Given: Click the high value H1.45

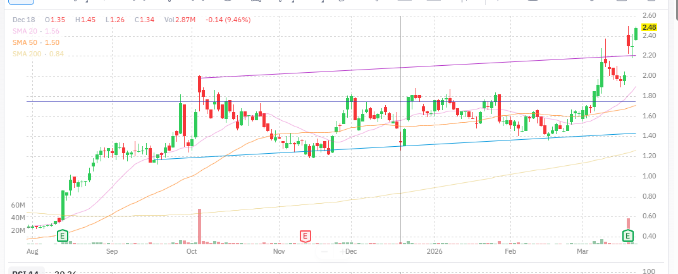Looking at the screenshot, I should [x=85, y=20].
